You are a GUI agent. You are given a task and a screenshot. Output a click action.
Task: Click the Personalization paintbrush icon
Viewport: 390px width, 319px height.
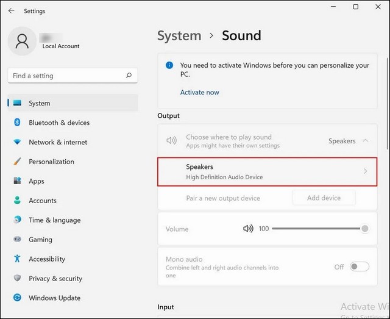pyautogui.click(x=17, y=162)
